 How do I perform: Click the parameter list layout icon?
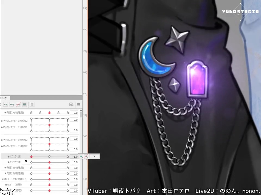[32, 104]
